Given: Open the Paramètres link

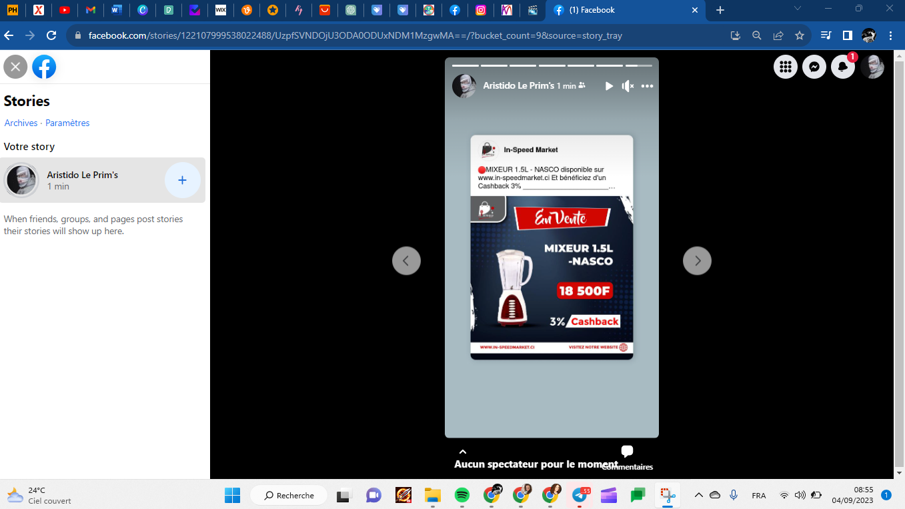Looking at the screenshot, I should coord(67,123).
